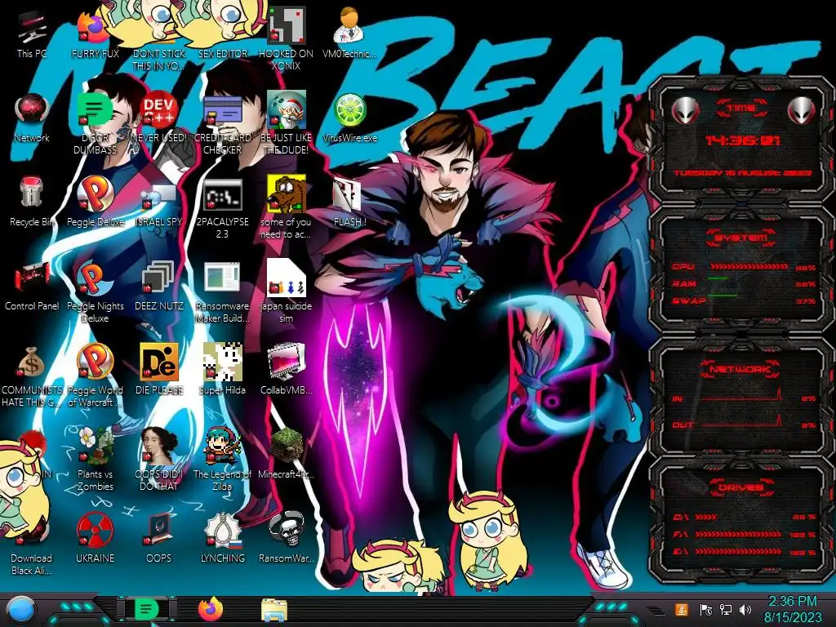Click the NETWORK header in the widget
The image size is (836, 627).
(x=740, y=369)
